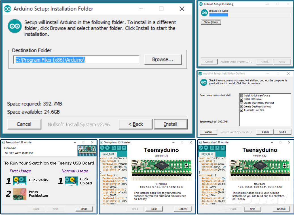The height and width of the screenshot is (215, 294).
Task: Click the Press Pushbutton photo icon
Action: click(x=20, y=194)
